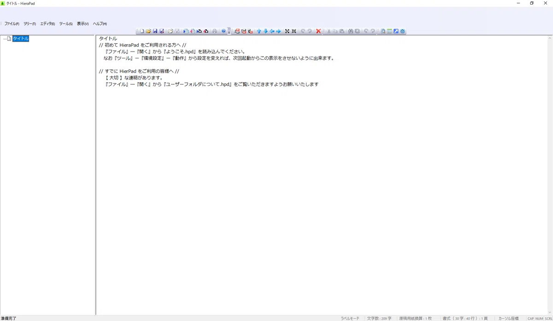
Task: Click the document icon beside タイトル node
Action: pos(9,39)
